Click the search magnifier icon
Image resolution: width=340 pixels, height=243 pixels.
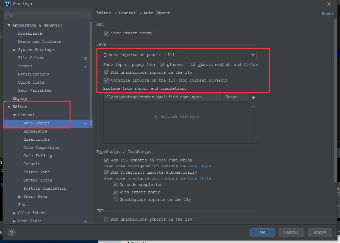point(10,15)
